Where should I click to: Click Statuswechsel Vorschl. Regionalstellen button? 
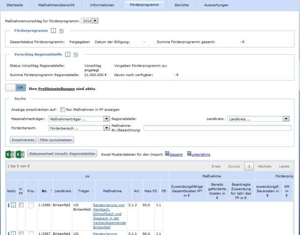(62, 153)
